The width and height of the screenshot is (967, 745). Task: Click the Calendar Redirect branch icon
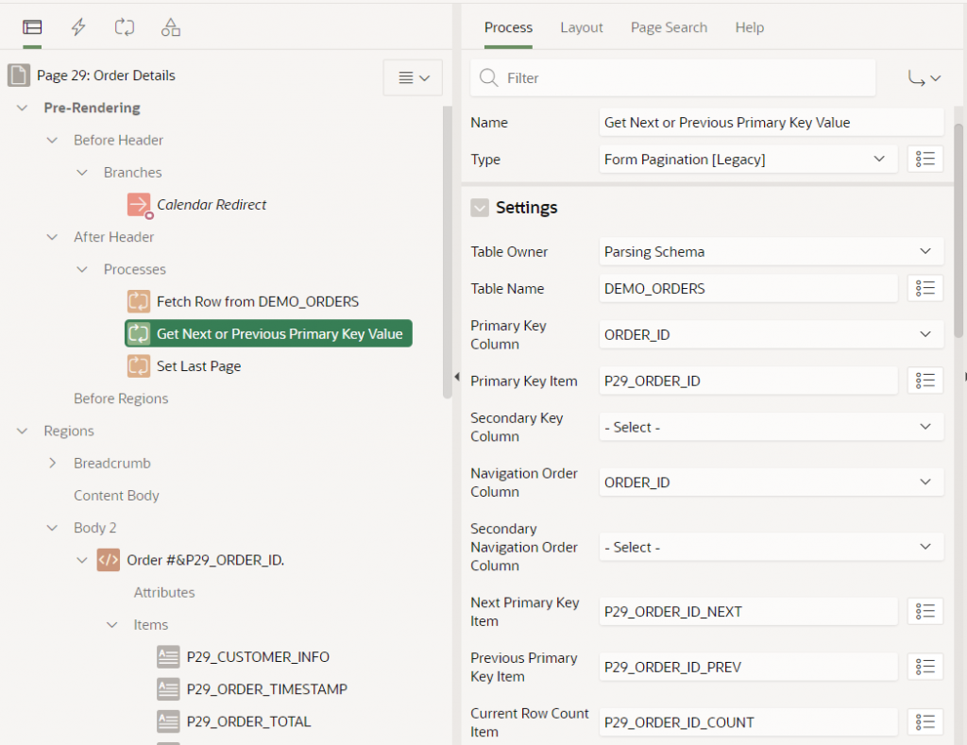tap(139, 205)
